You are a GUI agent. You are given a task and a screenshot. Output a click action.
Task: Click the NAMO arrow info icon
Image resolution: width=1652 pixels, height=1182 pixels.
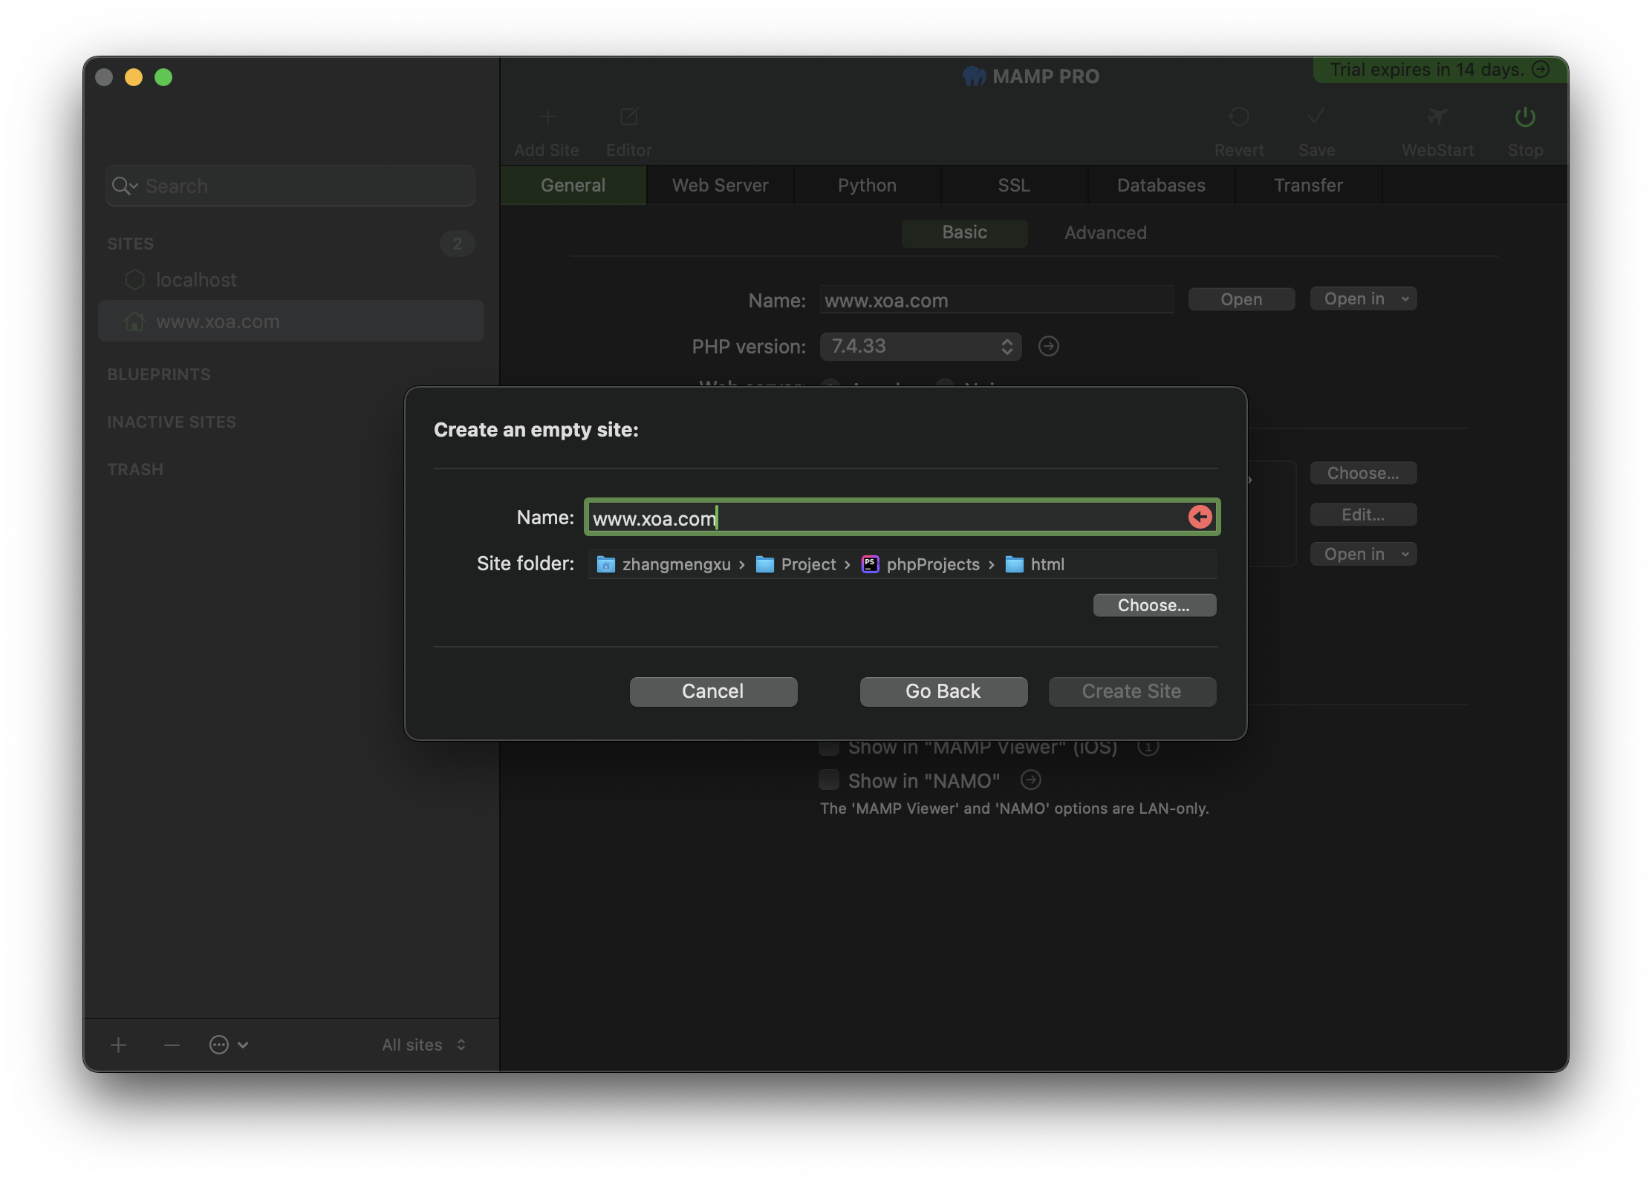tap(1030, 780)
